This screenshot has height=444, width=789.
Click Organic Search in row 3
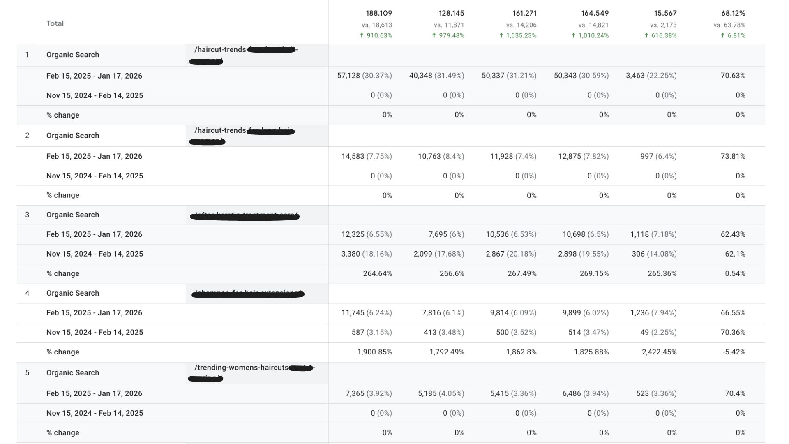(x=73, y=215)
